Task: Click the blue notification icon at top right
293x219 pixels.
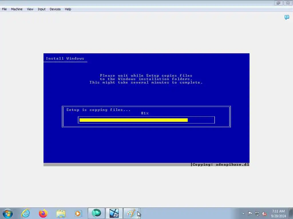Action: 287,17
